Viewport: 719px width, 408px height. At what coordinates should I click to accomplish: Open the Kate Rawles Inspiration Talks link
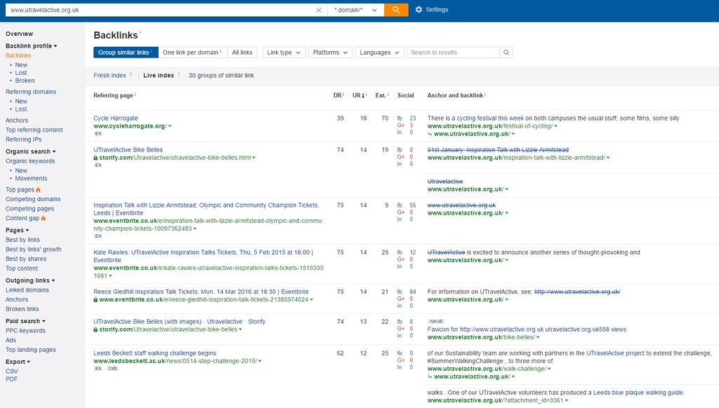point(203,256)
